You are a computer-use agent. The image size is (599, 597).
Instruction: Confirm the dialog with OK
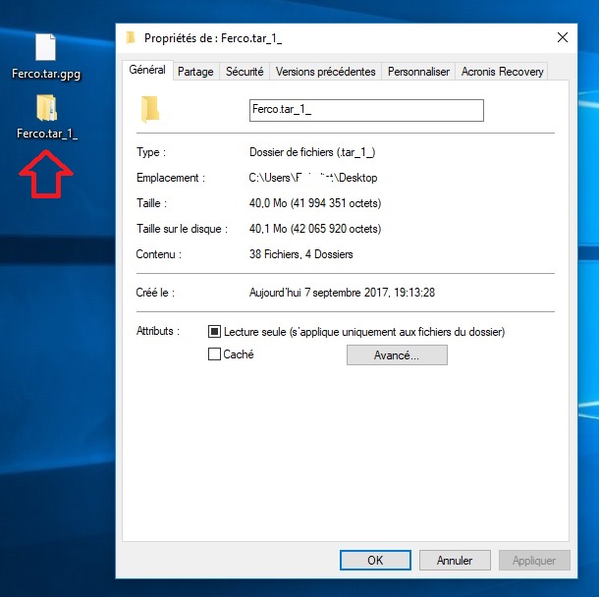[375, 561]
